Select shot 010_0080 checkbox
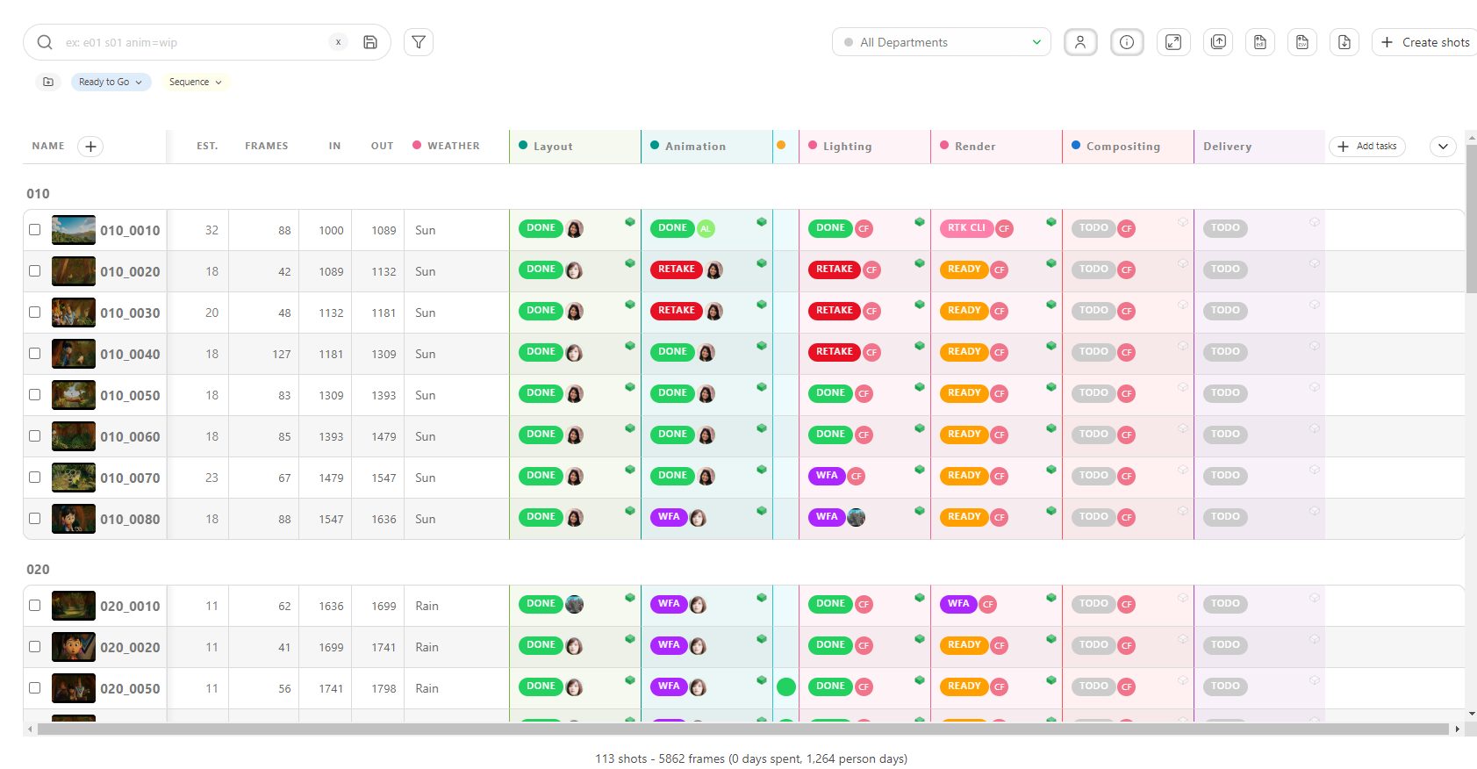 pyautogui.click(x=34, y=518)
